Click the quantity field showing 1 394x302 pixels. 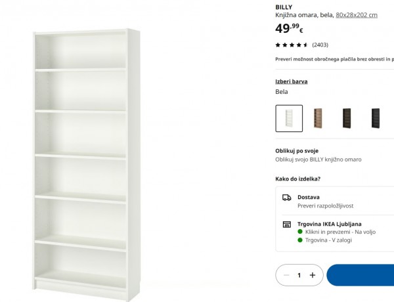tap(299, 275)
